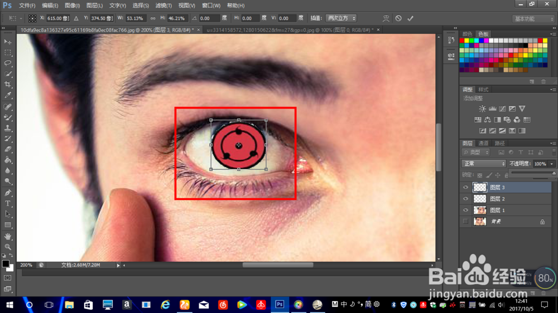Image resolution: width=558 pixels, height=313 pixels.
Task: Open 图像(I) menu
Action: [72, 6]
